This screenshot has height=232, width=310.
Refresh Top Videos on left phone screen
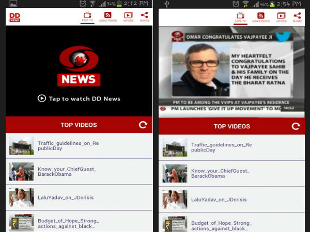[143, 125]
